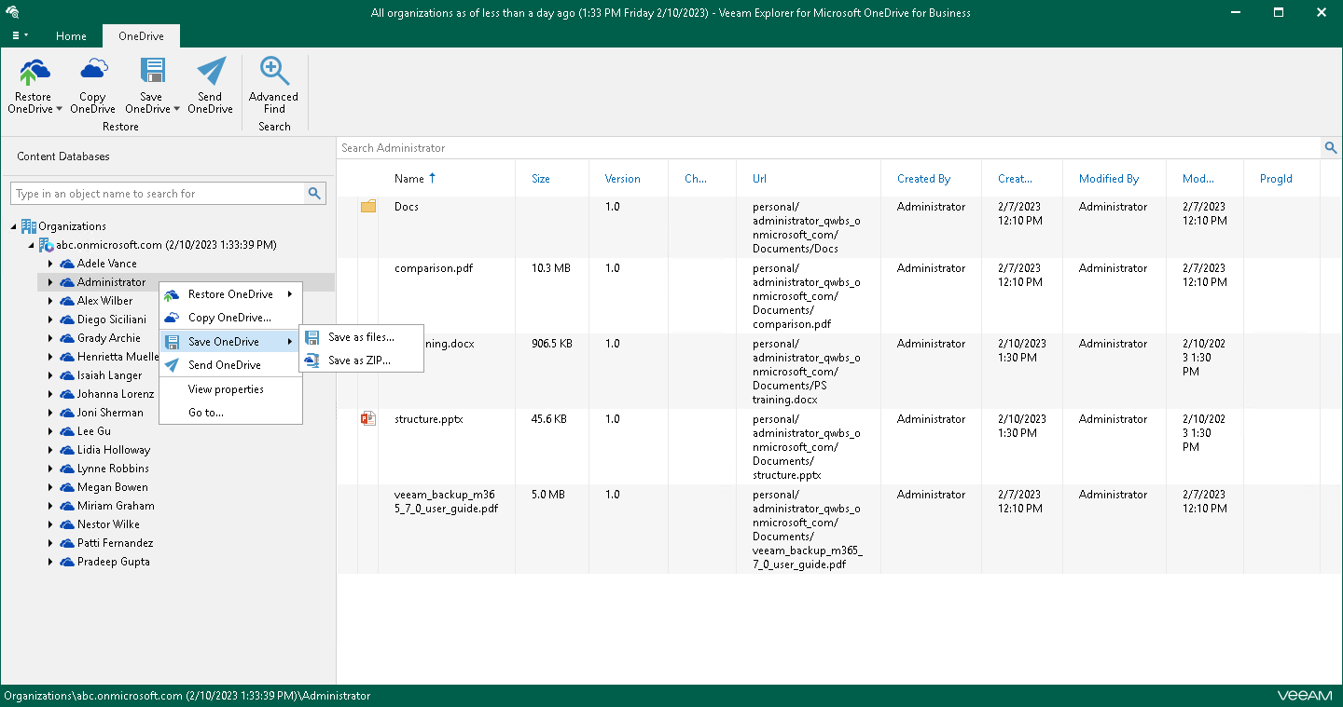This screenshot has height=707, width=1343.
Task: Open the main application menu button
Action: (20, 35)
